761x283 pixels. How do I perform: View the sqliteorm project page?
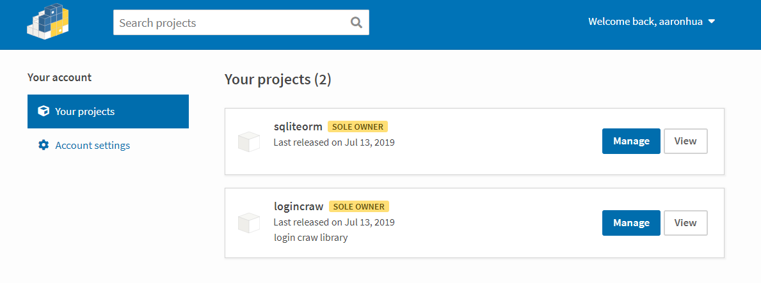pyautogui.click(x=685, y=141)
